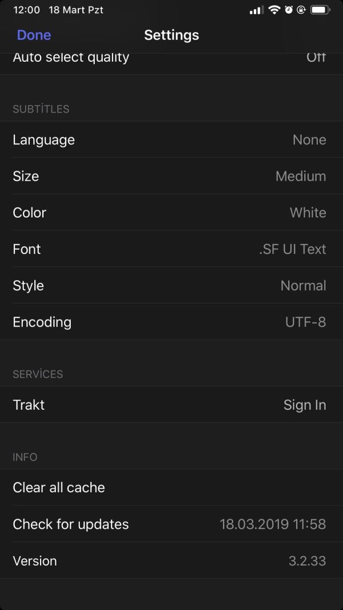This screenshot has height=610, width=343.
Task: Tap the cellular signal bars icon
Action: point(257,10)
